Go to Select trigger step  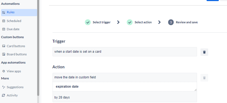pyautogui.click(x=98, y=23)
